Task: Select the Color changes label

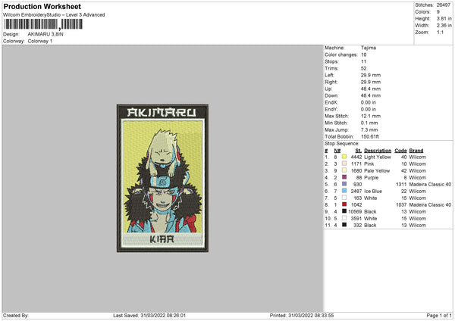Action: pyautogui.click(x=341, y=55)
